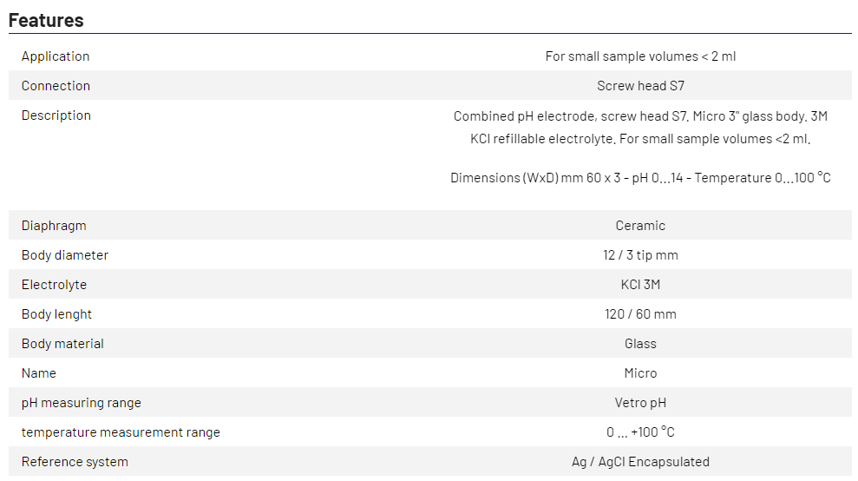This screenshot has height=481, width=858.
Task: Click the Dimensions (WxD) description line
Action: [x=640, y=178]
